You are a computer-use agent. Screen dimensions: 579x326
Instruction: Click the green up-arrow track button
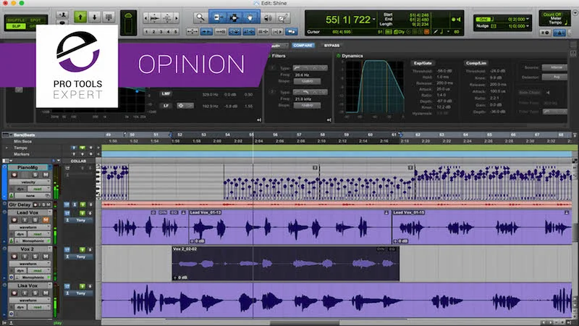point(80,17)
